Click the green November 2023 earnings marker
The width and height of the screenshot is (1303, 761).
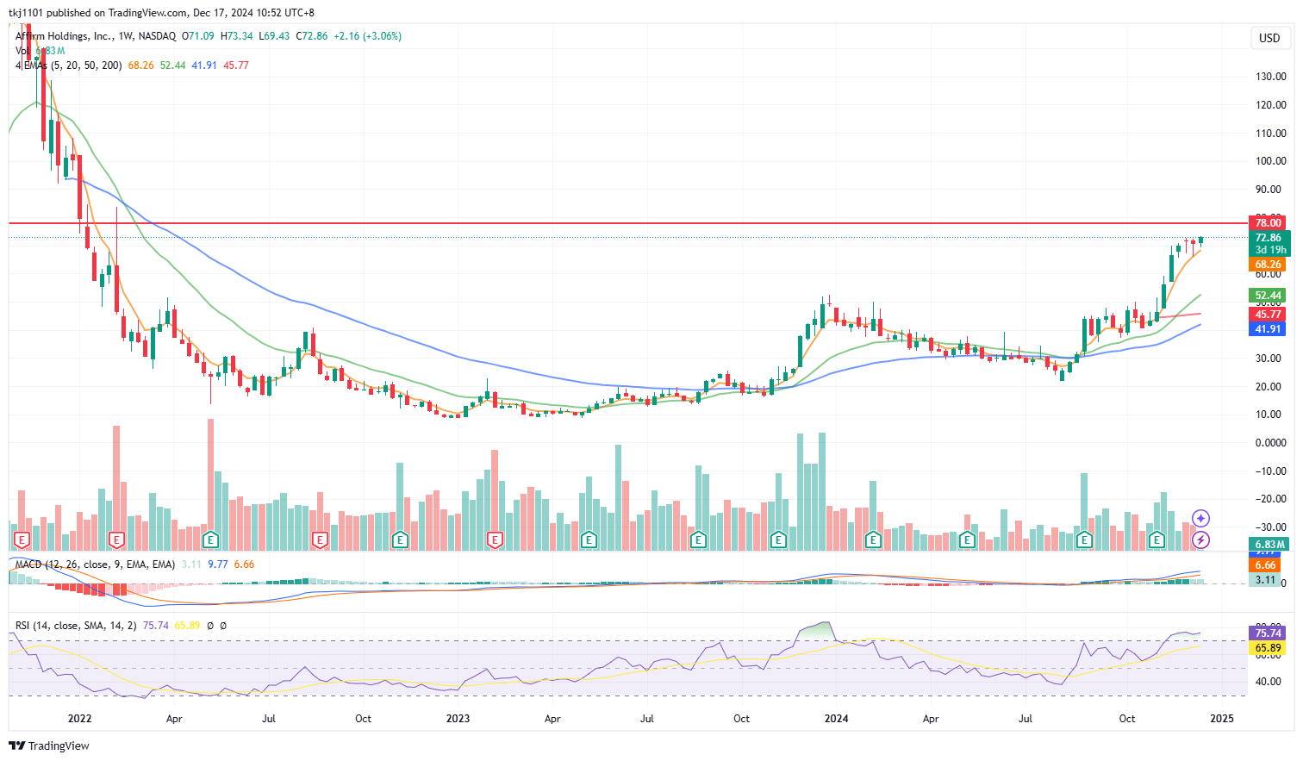click(778, 540)
